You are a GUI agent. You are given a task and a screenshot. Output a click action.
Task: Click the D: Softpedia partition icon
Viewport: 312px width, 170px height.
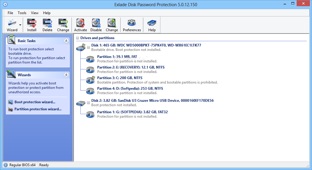coord(90,91)
